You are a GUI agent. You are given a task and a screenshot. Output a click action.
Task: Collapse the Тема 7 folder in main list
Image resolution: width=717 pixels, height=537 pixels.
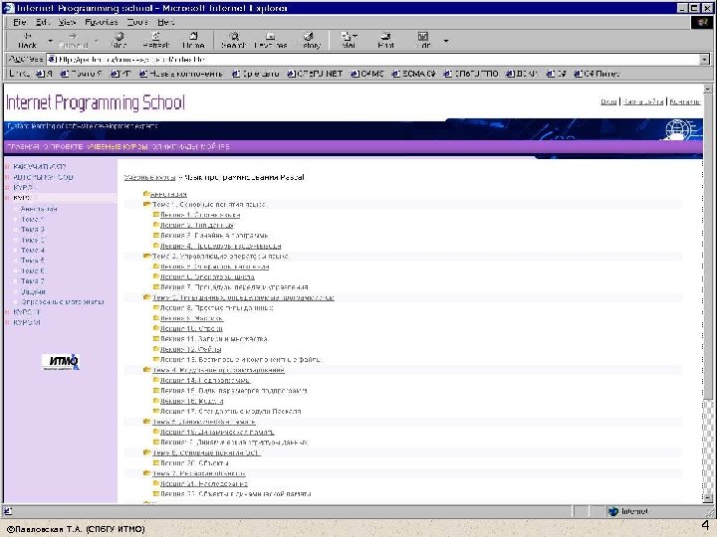click(x=146, y=473)
